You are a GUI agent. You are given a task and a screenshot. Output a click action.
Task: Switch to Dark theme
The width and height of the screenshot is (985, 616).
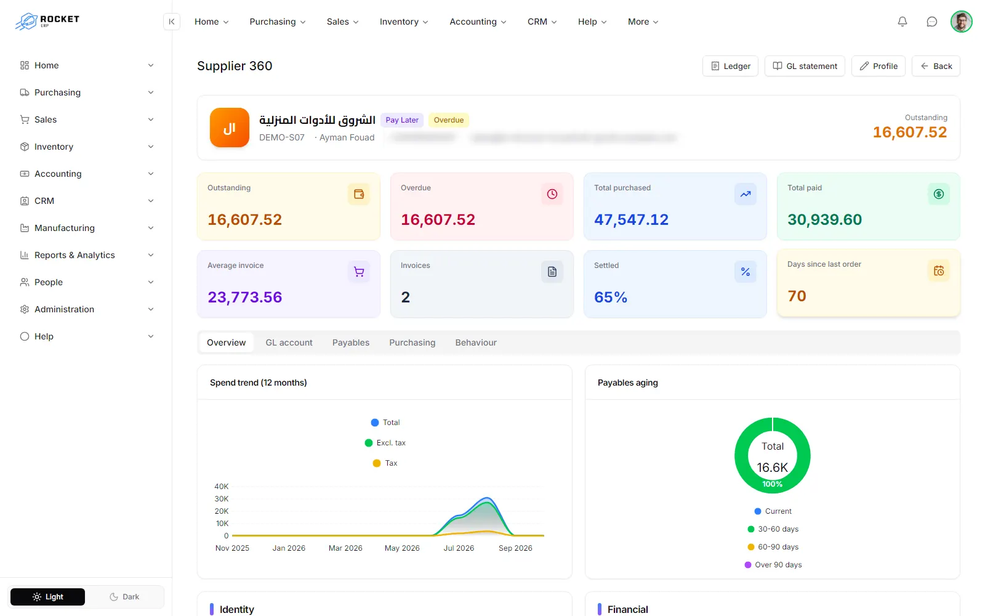[x=124, y=597]
